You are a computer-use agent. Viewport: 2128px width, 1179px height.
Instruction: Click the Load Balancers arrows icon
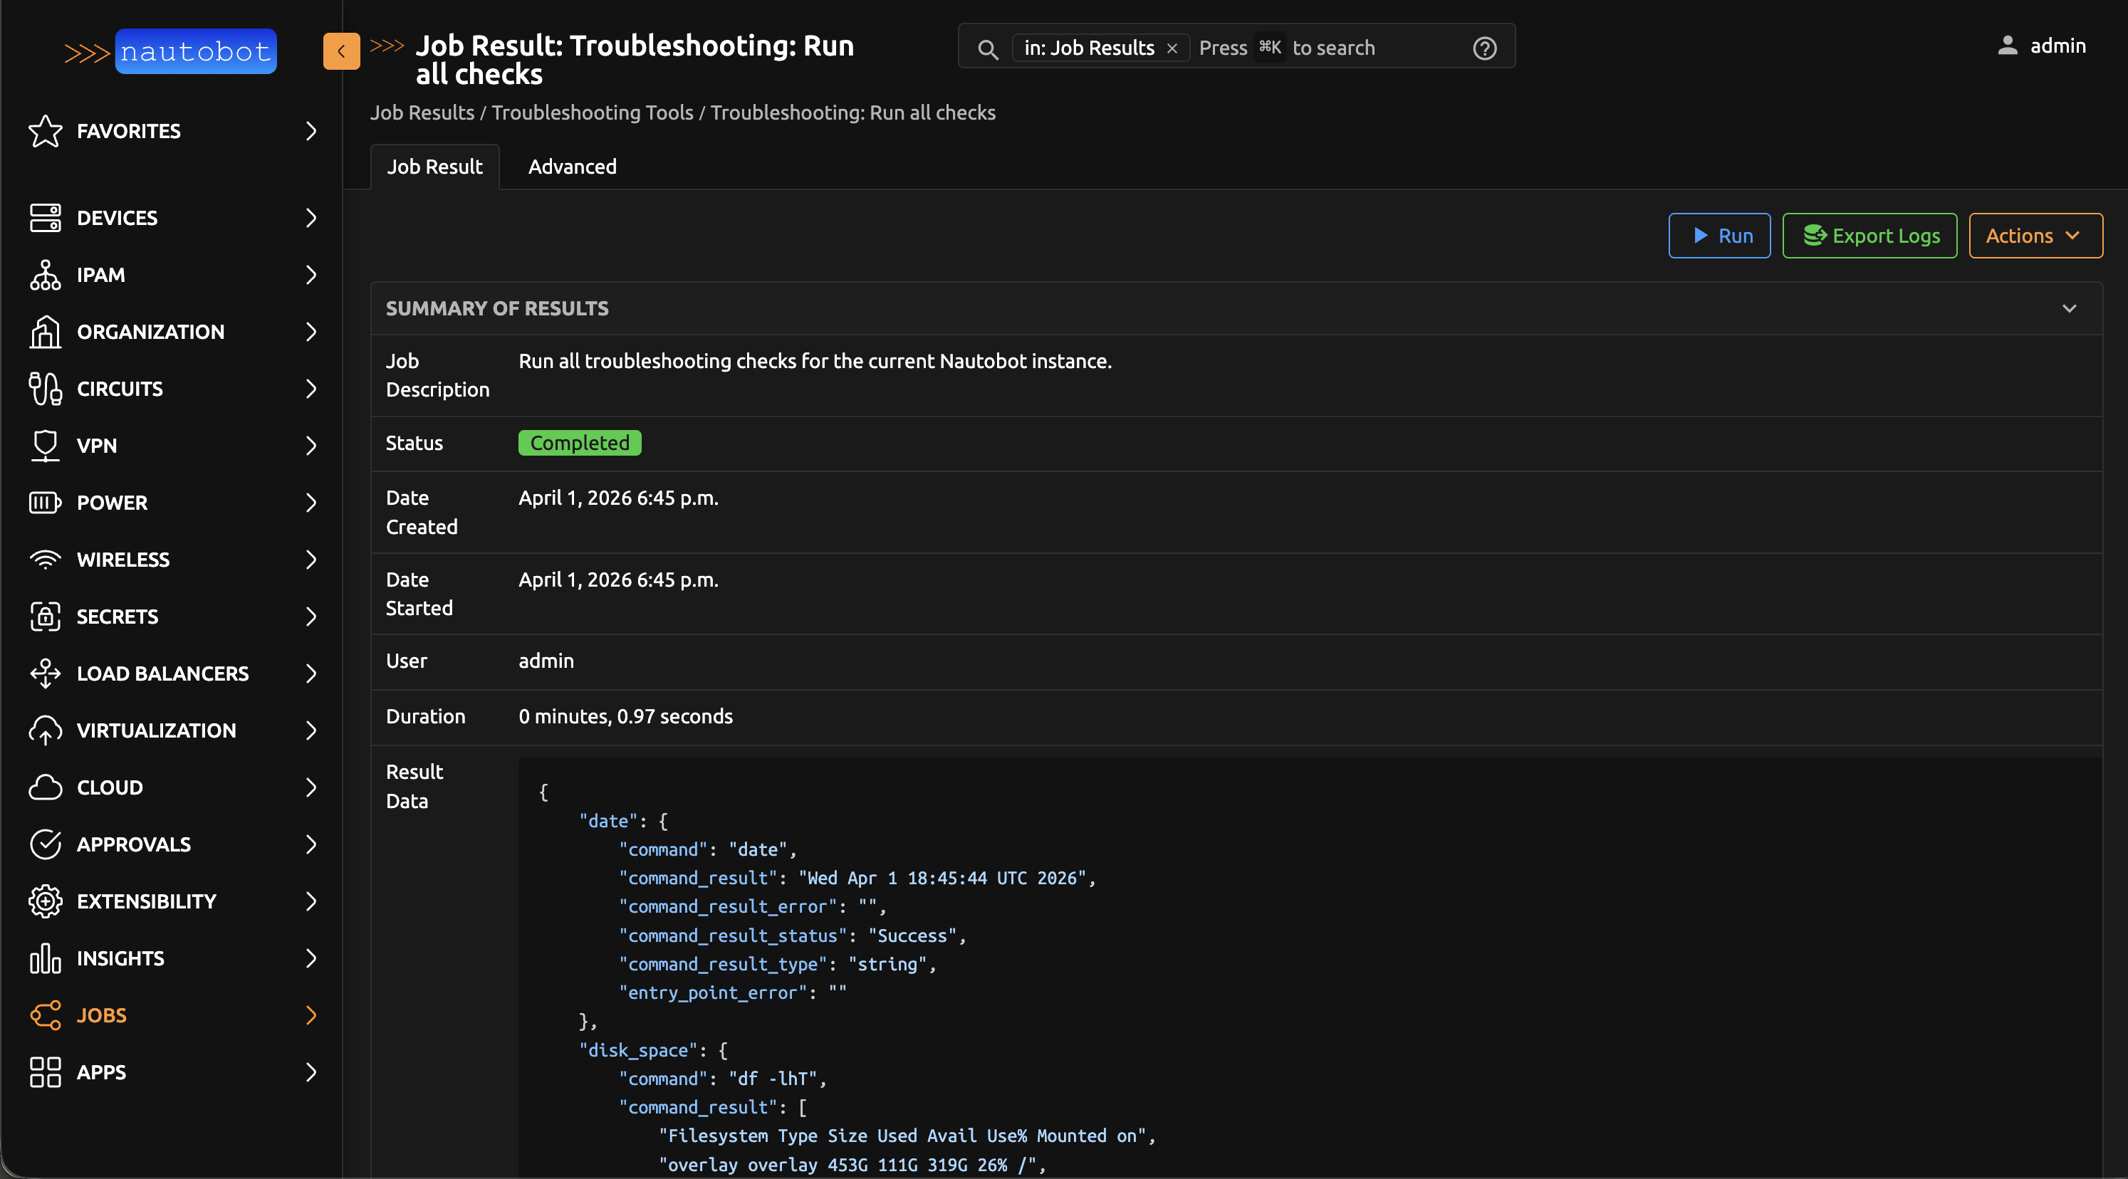(45, 674)
